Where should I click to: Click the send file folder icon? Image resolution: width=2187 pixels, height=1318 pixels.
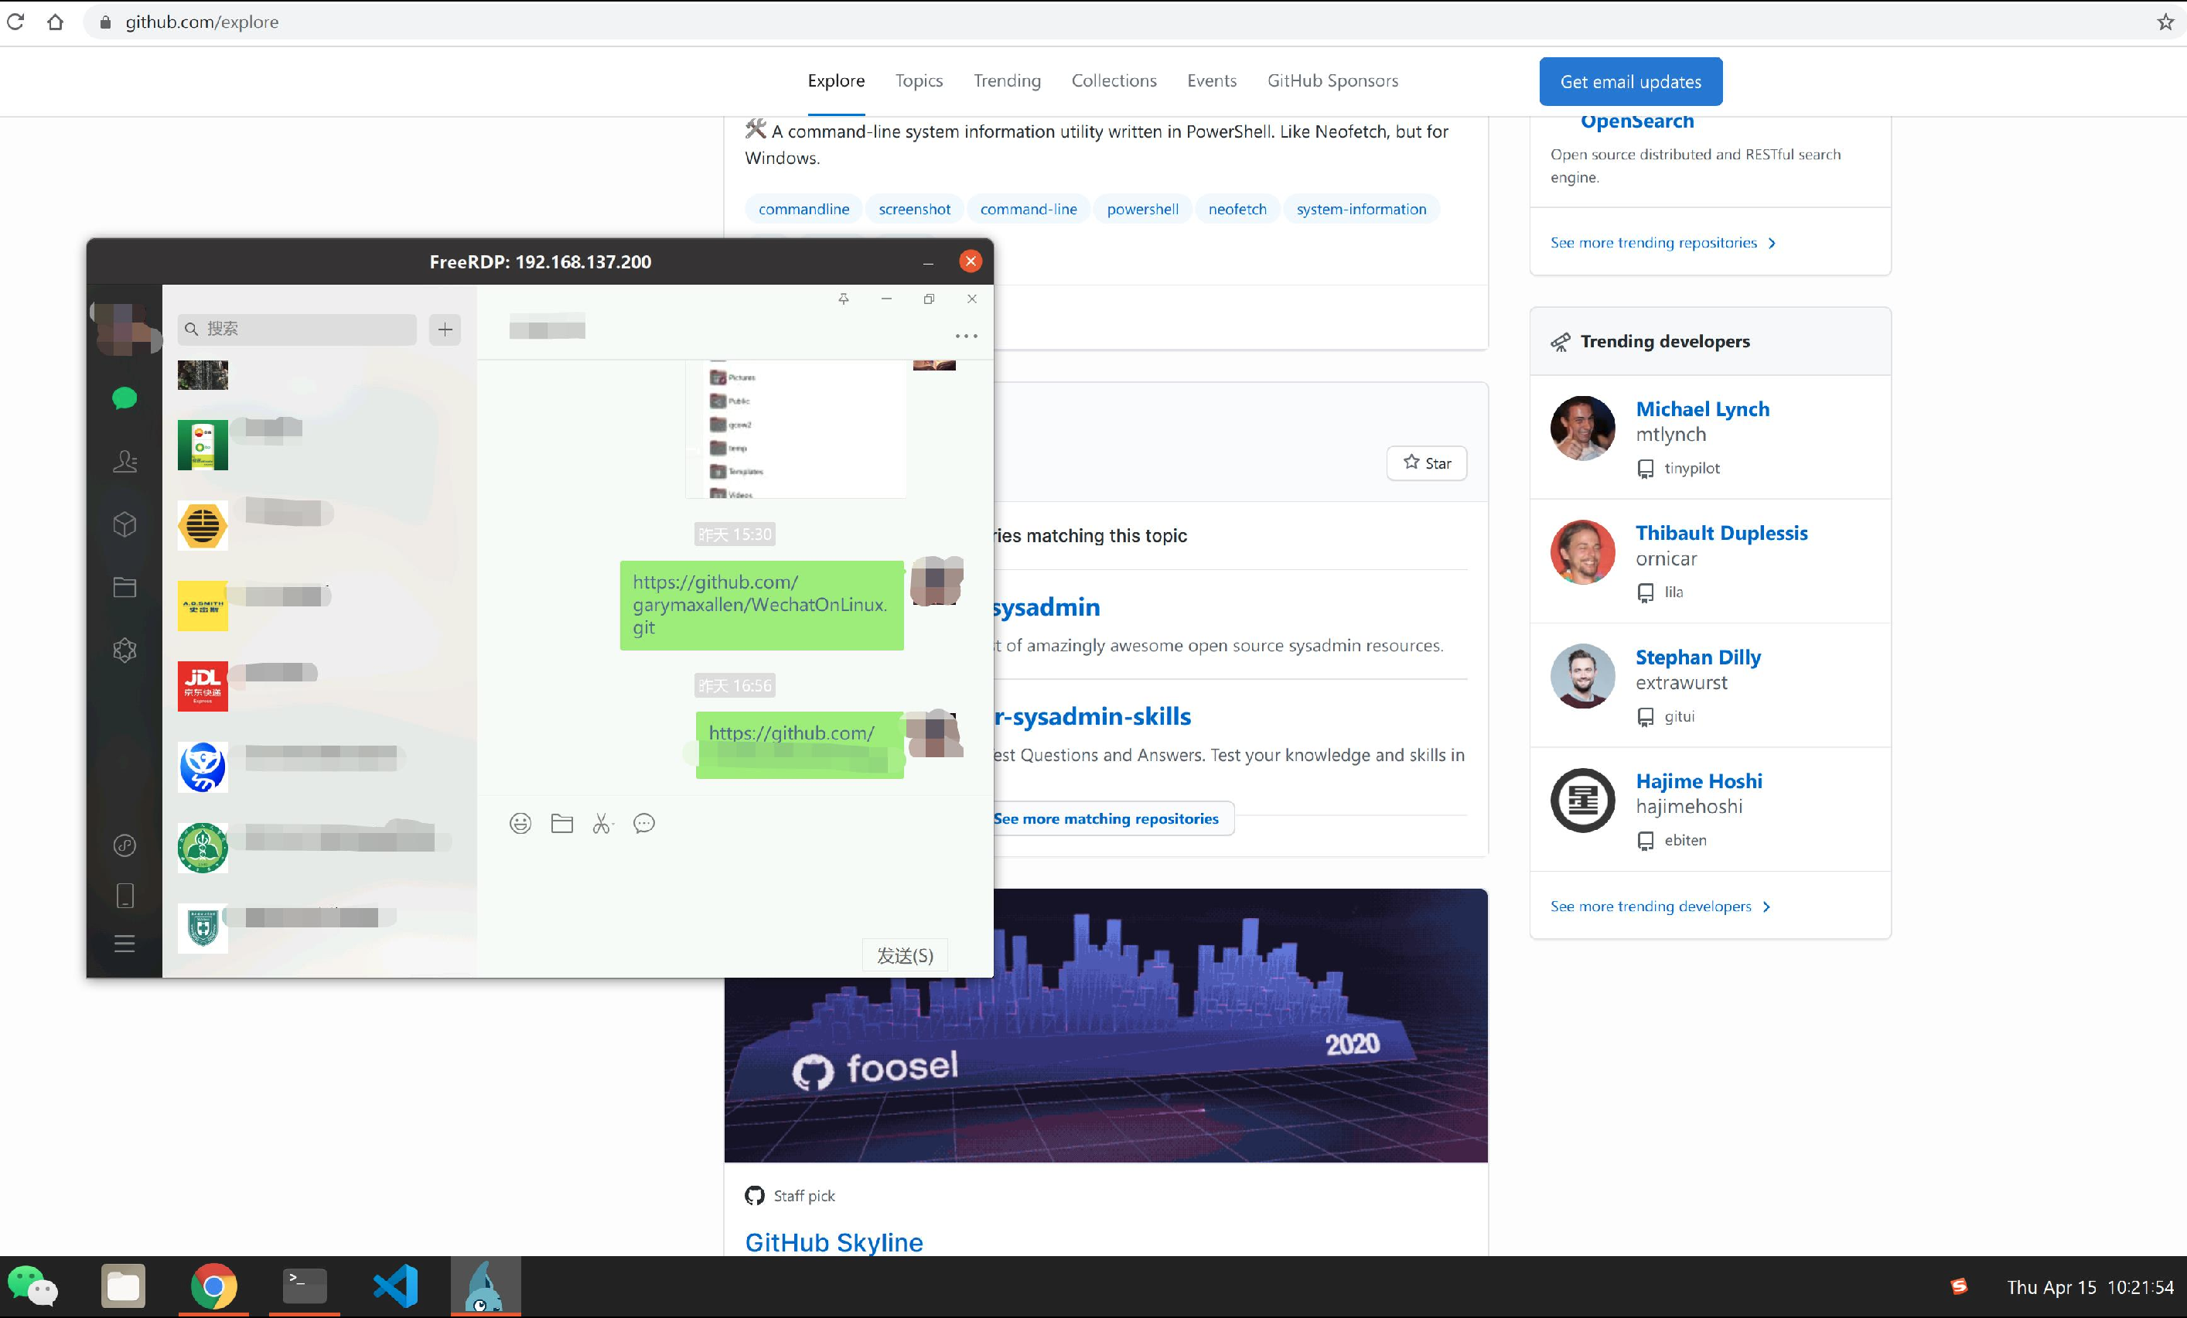562,824
